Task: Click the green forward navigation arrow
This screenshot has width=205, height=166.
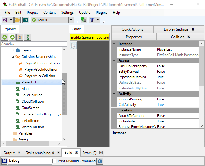Action: click(12, 37)
